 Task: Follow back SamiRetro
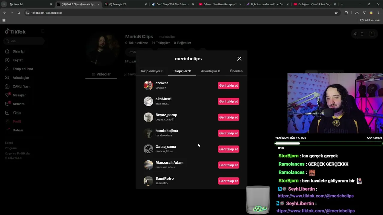coord(229,181)
